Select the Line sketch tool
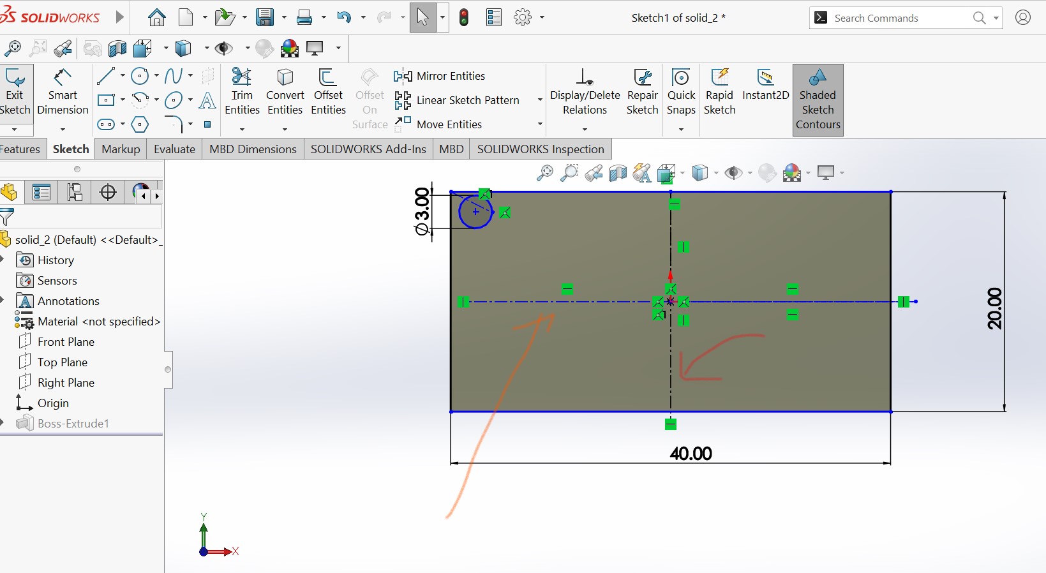Image resolution: width=1046 pixels, height=573 pixels. pos(106,77)
